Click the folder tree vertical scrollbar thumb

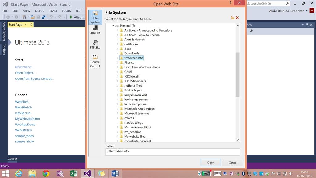pyautogui.click(x=238, y=74)
